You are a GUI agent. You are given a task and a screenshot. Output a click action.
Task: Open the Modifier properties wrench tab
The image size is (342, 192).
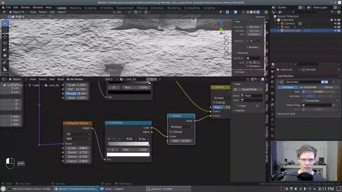coord(273,105)
